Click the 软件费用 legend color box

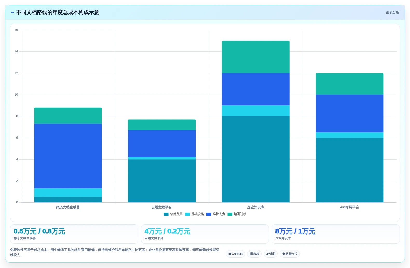166,214
